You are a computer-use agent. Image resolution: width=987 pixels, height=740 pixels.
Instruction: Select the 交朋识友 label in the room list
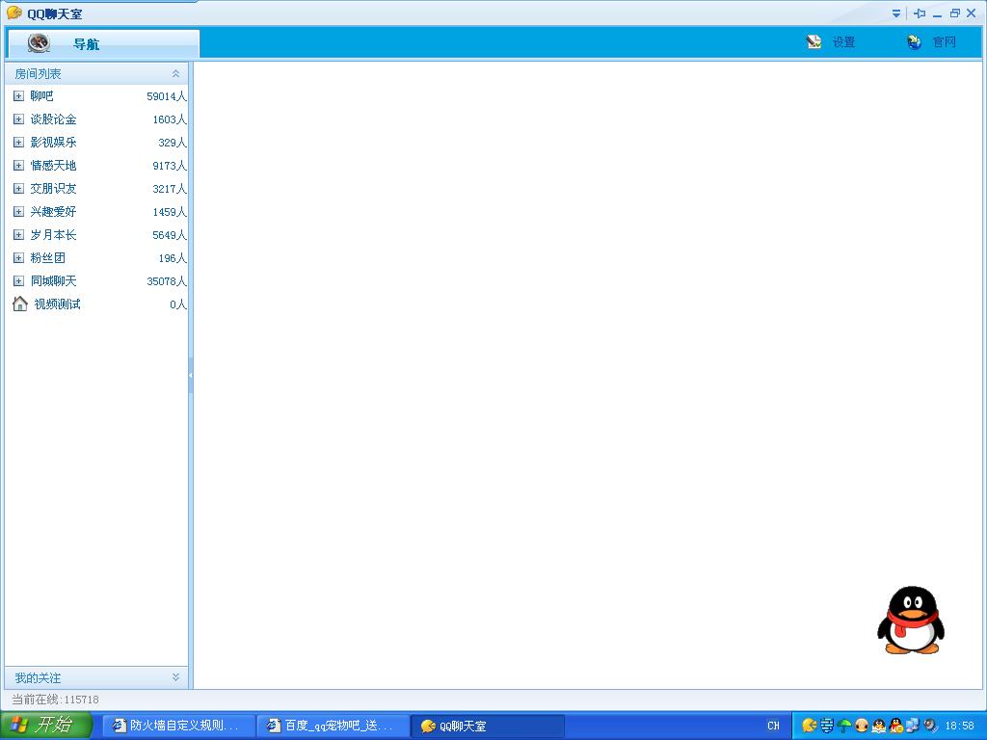coord(54,188)
